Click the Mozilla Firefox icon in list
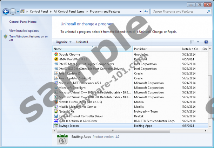This screenshot has height=148, width=214. click(56, 102)
